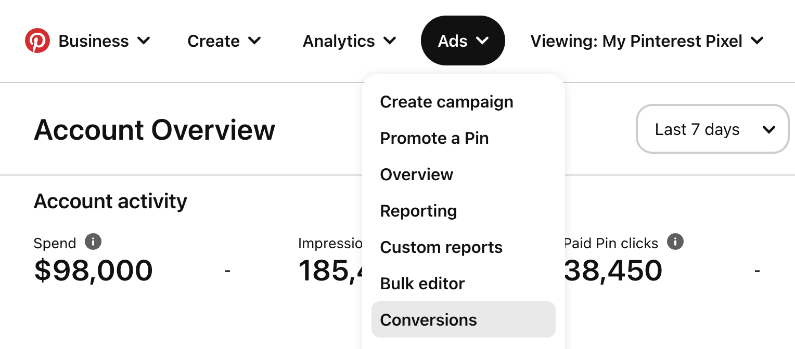The image size is (795, 349).
Task: Click the Pinterest logo icon
Action: point(37,41)
